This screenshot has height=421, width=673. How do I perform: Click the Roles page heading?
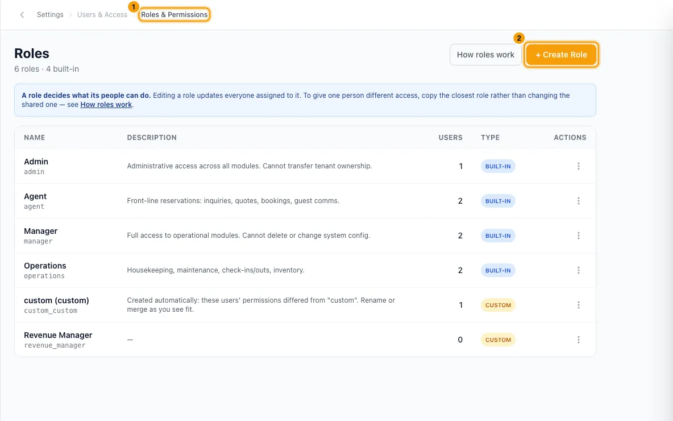click(x=32, y=53)
